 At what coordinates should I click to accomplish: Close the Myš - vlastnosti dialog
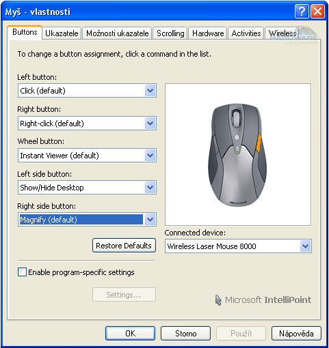pos(317,11)
